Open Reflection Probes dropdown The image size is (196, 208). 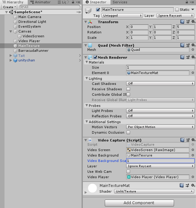(x=160, y=116)
